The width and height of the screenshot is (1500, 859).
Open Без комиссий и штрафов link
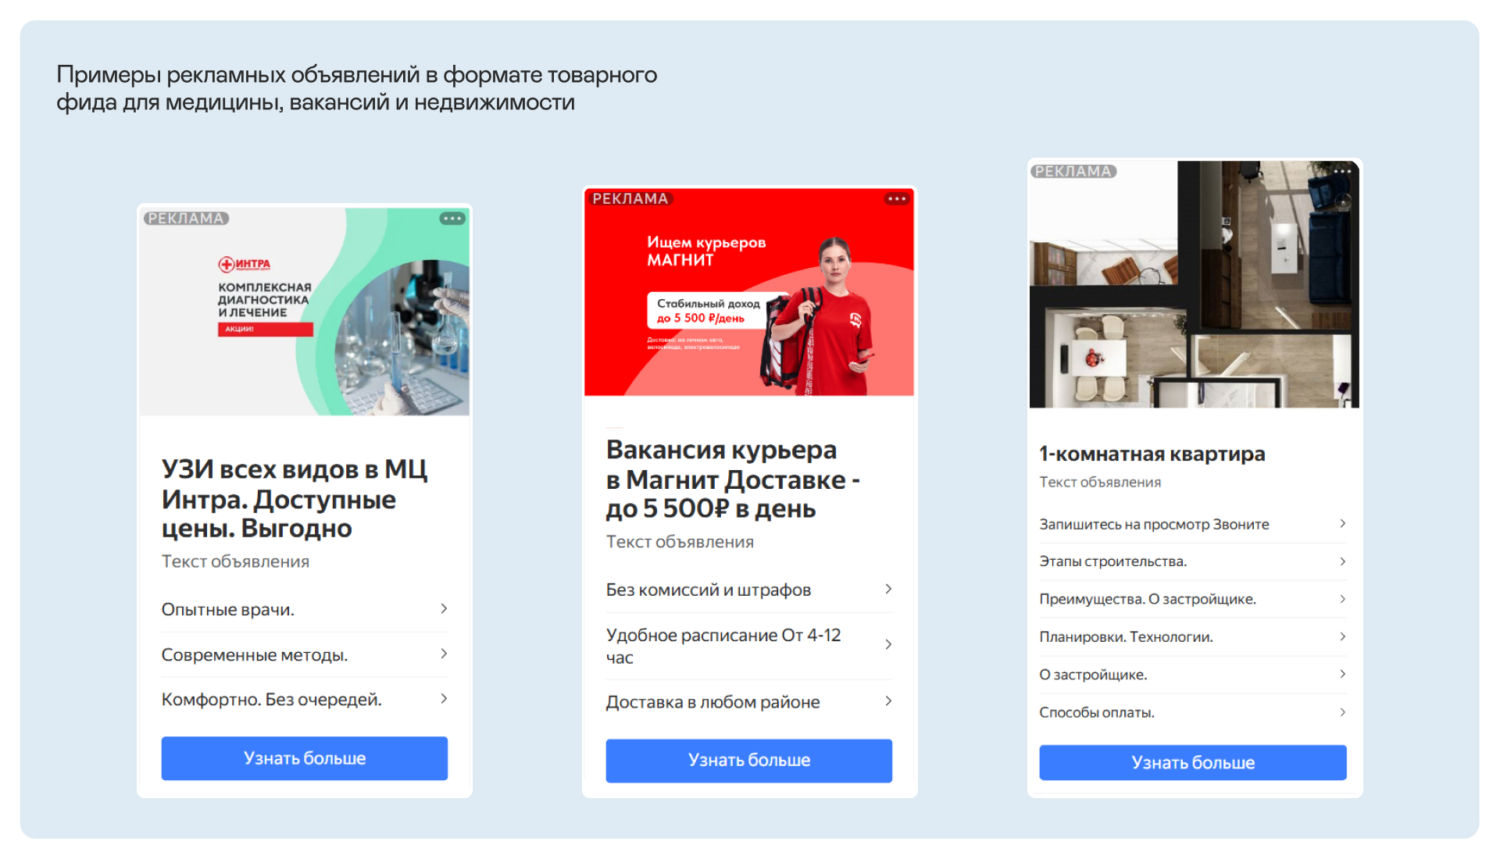point(749,590)
